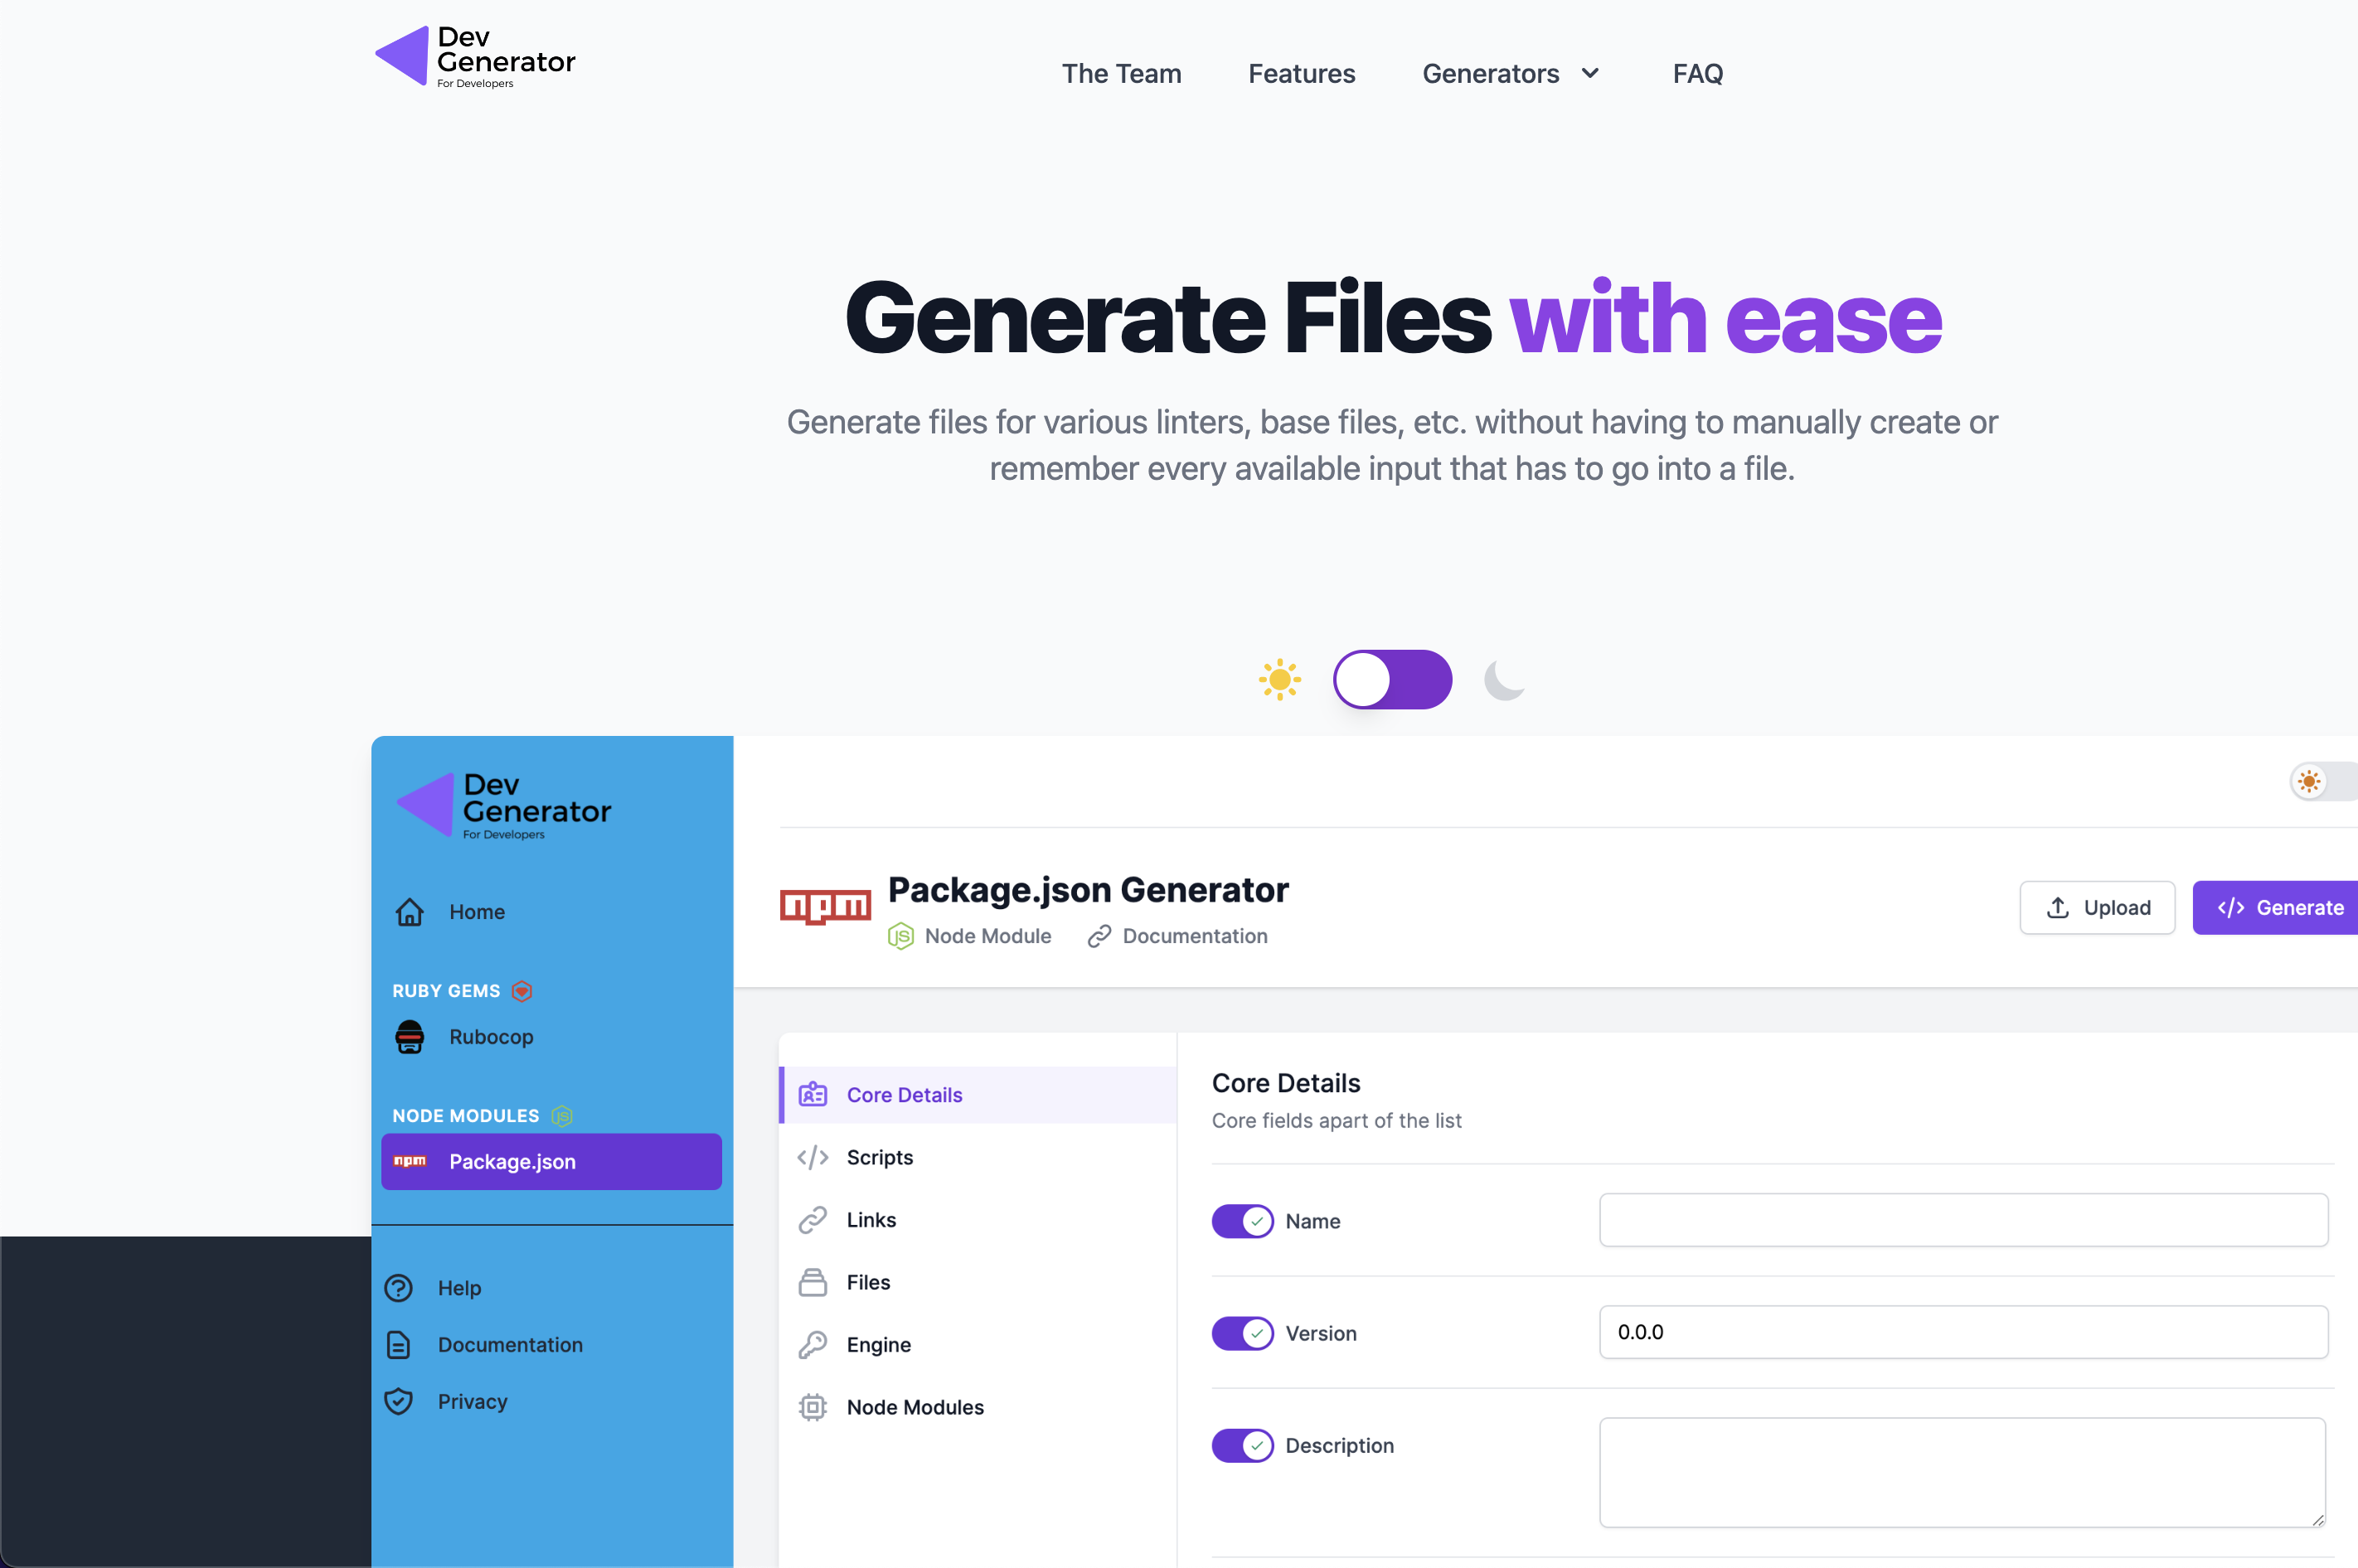Click the large npm logo in header
The width and height of the screenshot is (2358, 1568).
825,907
